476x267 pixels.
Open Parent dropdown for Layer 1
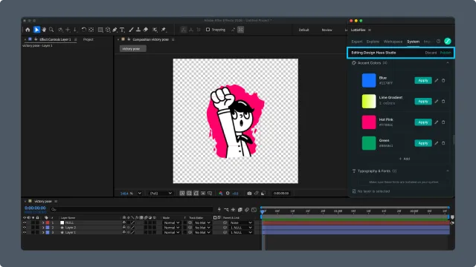[x=241, y=232]
